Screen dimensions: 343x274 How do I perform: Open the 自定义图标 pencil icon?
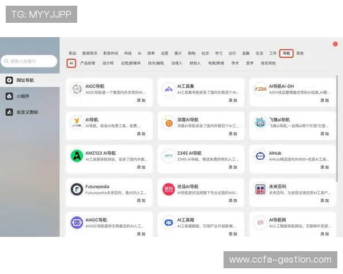click(9, 112)
